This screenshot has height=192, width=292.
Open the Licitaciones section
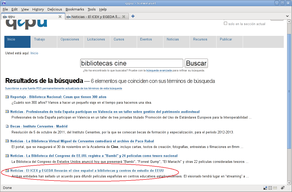[x=97, y=42]
